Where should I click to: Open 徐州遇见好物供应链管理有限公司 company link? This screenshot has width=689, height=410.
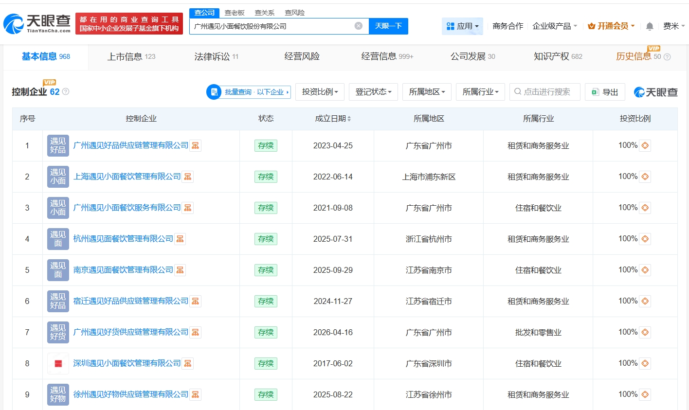coord(131,394)
